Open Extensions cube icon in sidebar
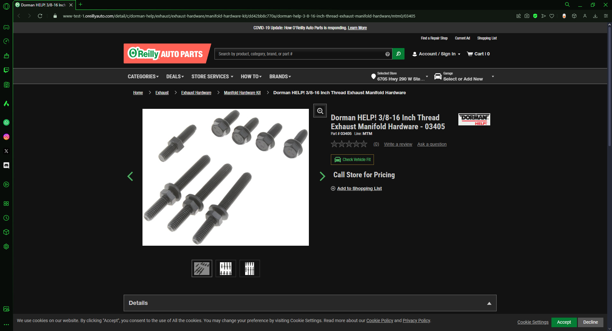 [6, 232]
